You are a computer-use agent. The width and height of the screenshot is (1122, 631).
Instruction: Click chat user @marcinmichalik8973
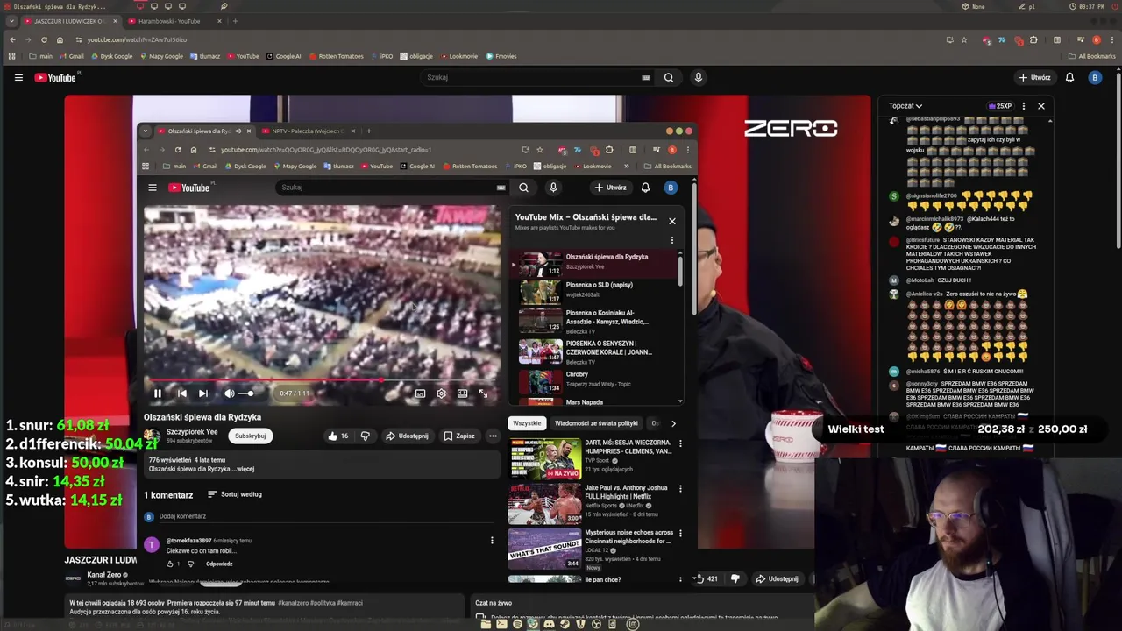(934, 219)
